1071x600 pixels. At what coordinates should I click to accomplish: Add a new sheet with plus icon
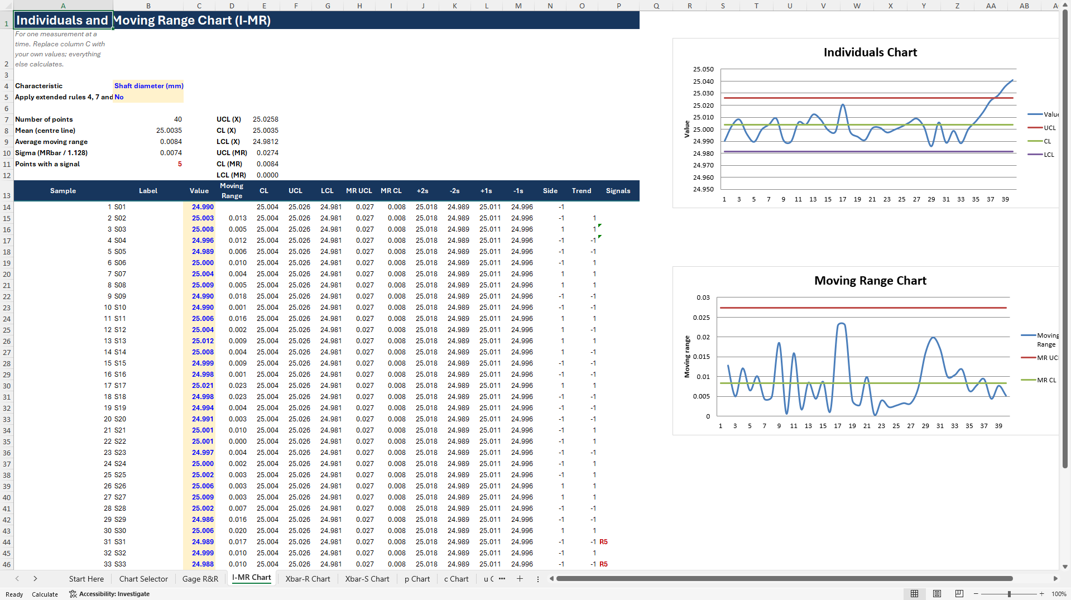coord(520,579)
